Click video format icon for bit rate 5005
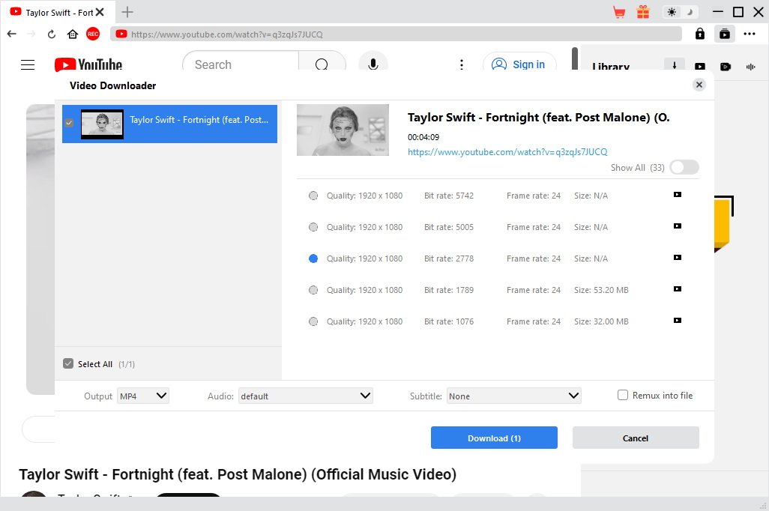The image size is (769, 511). (x=678, y=226)
